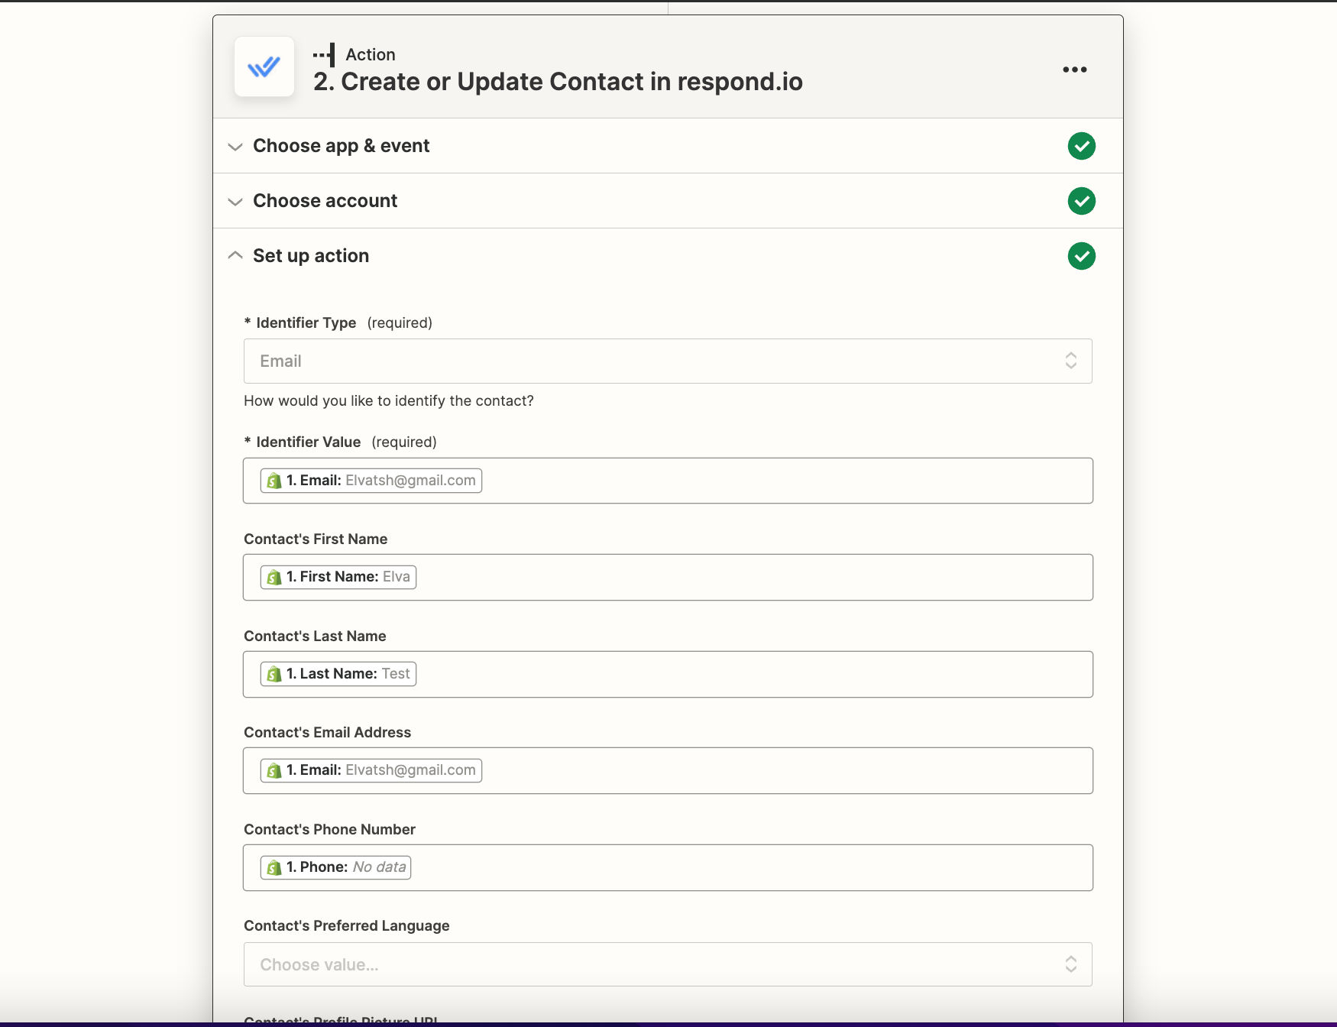Select the Shopify icon in Identifier Value field
The image size is (1337, 1027).
(x=274, y=481)
